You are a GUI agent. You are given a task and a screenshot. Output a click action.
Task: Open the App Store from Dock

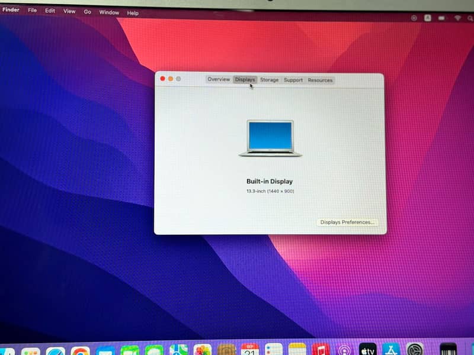(391, 350)
